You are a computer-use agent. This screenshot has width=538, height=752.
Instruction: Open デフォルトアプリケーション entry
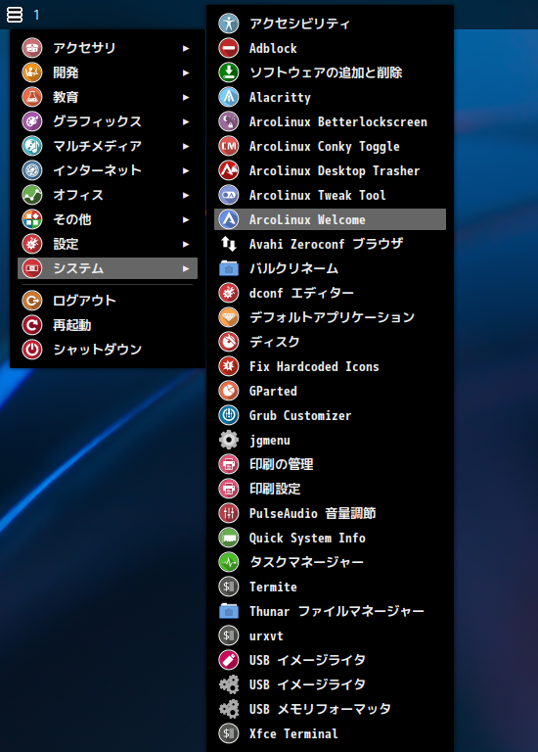[330, 317]
